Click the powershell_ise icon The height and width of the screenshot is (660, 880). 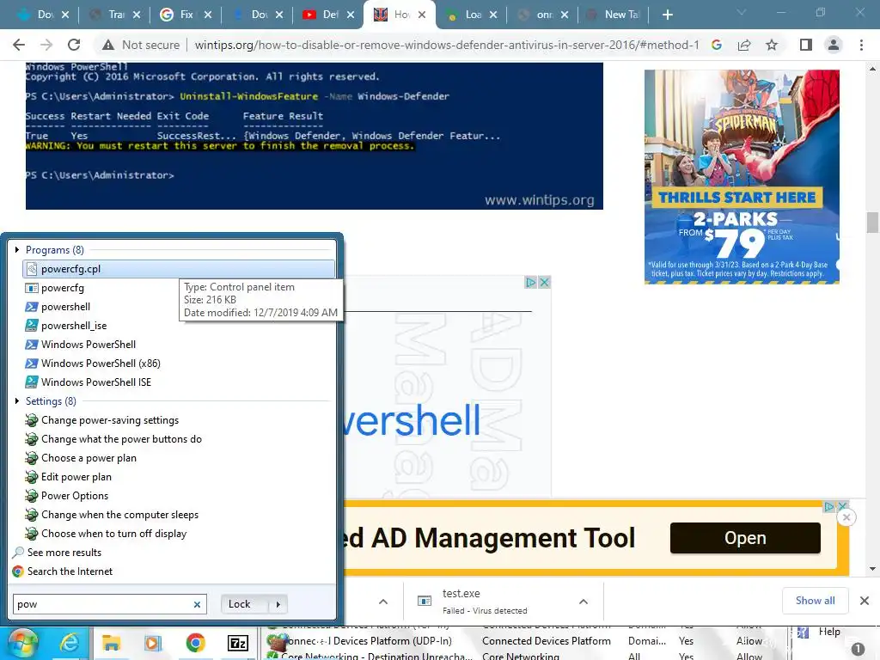(x=32, y=326)
